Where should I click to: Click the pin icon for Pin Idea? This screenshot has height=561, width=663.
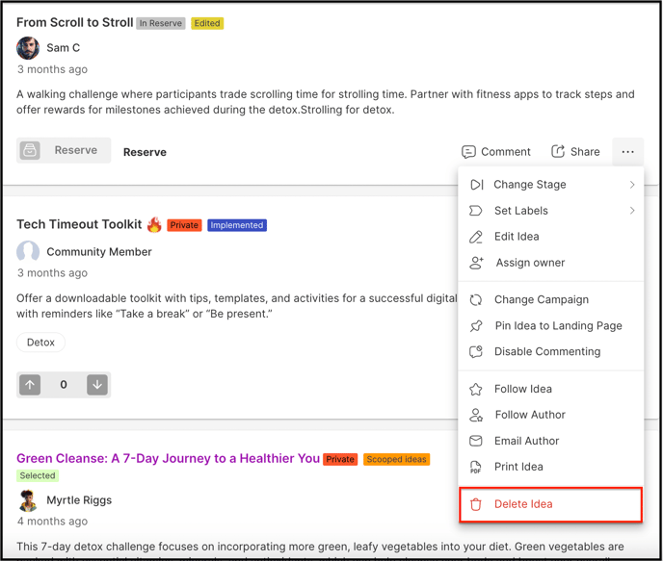pyautogui.click(x=476, y=326)
